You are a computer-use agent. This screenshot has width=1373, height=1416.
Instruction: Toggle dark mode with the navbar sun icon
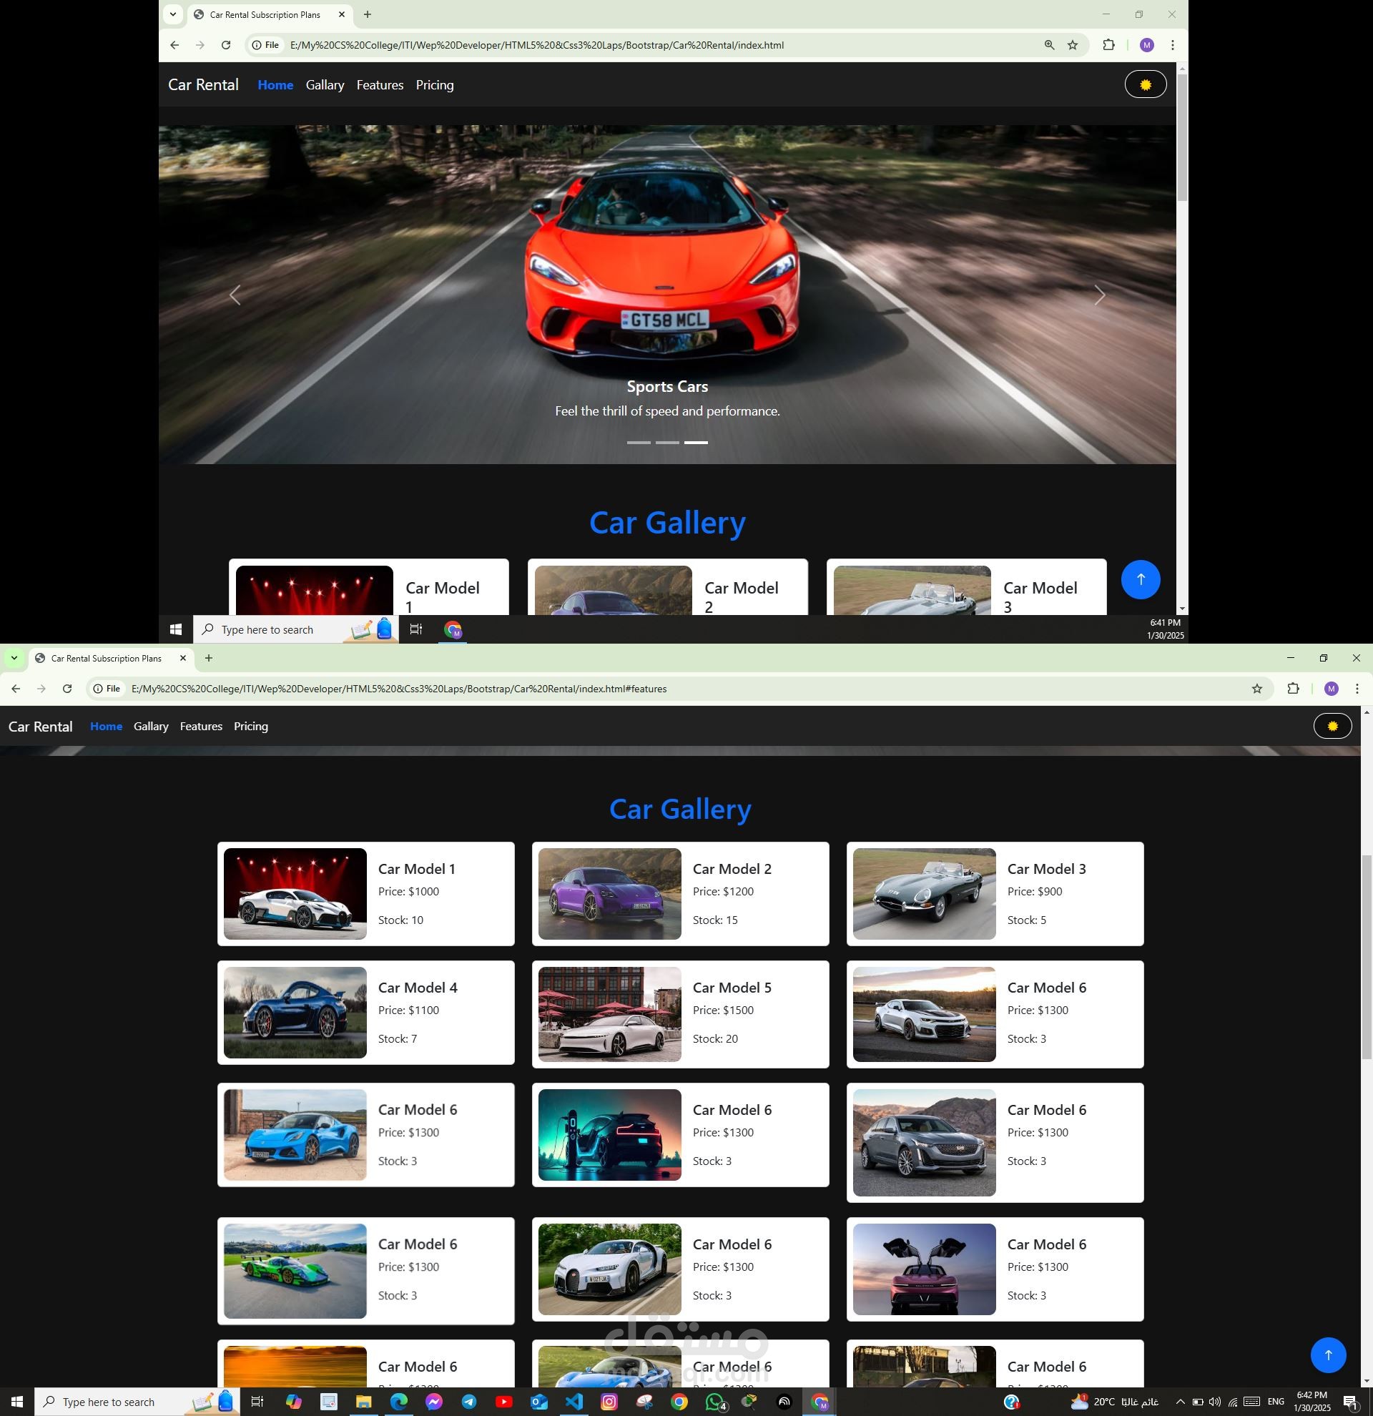[1145, 84]
